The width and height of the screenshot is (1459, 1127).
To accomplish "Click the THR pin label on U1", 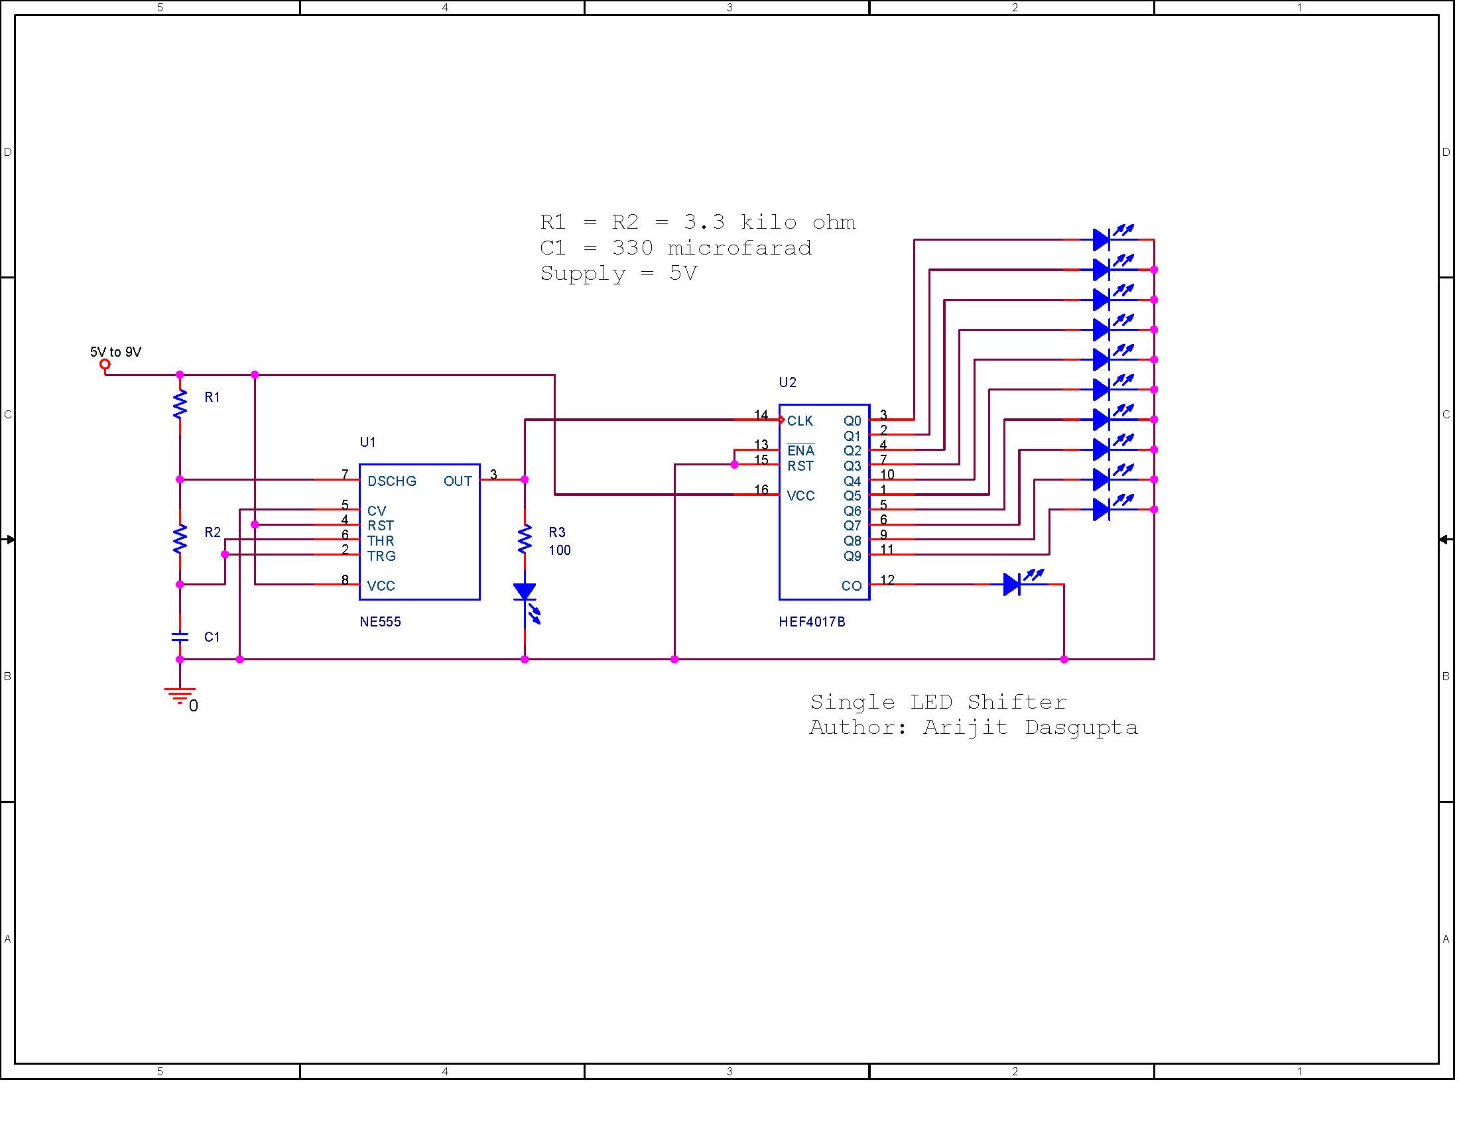I will tap(381, 542).
